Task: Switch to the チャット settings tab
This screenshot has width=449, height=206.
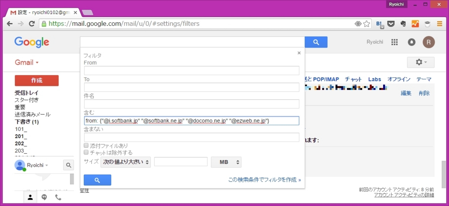Action: (353, 79)
